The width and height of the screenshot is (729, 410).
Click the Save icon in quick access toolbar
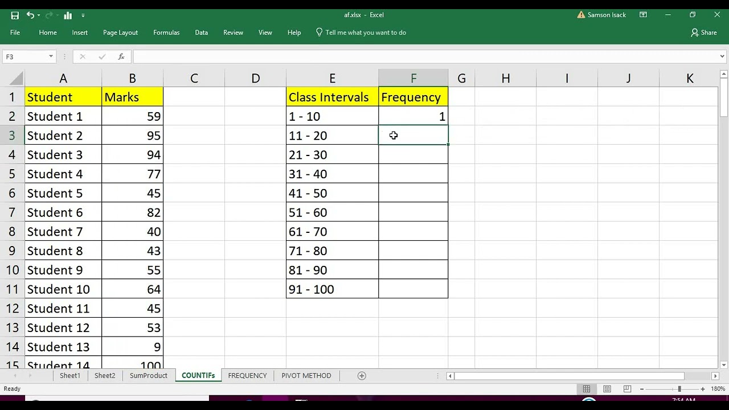click(15, 15)
